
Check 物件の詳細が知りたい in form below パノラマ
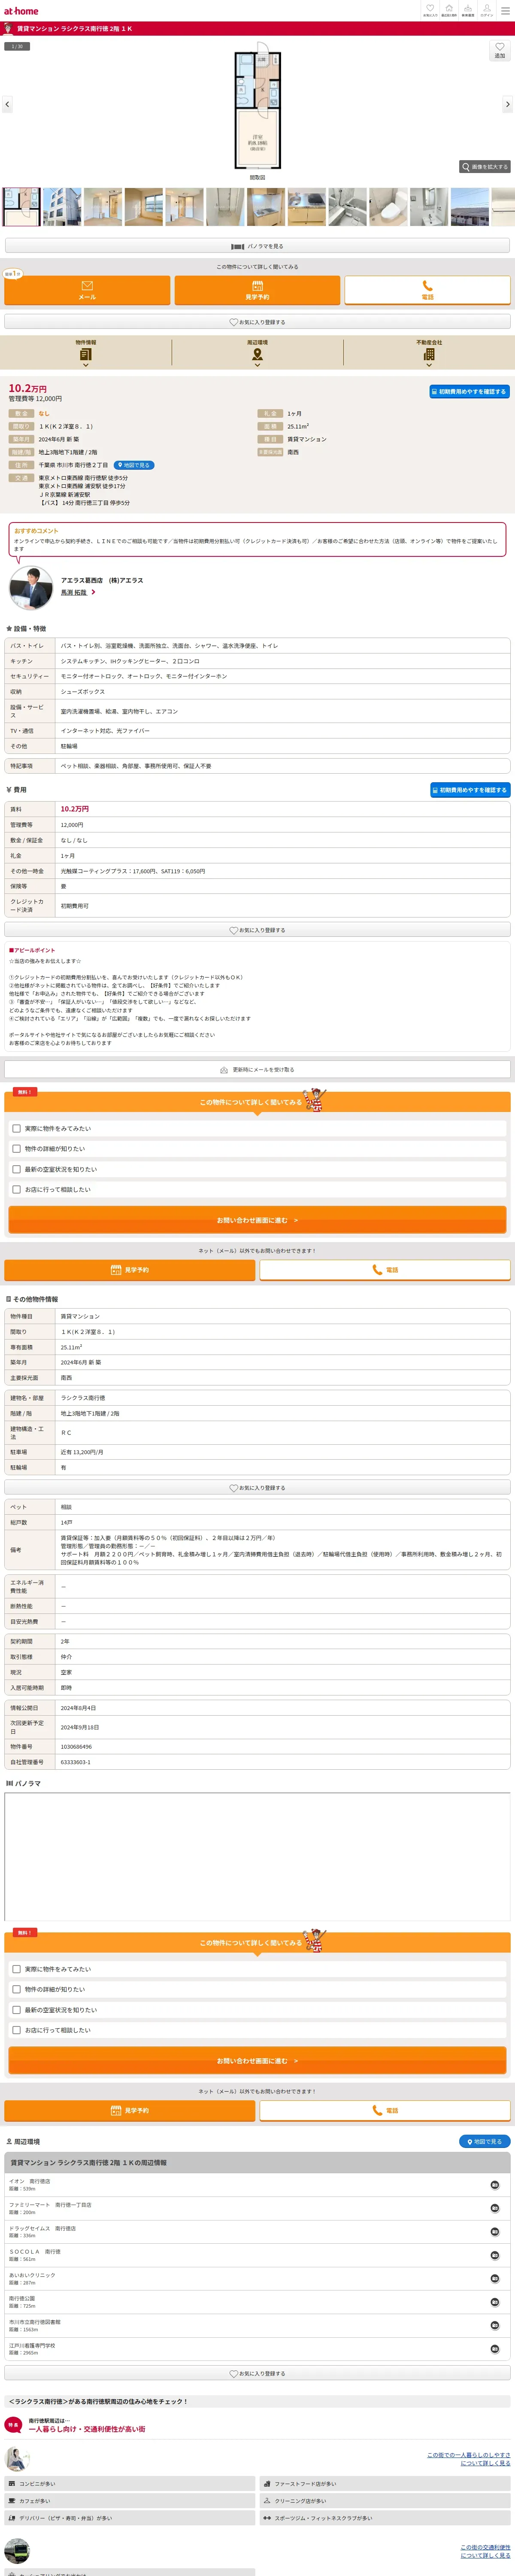click(16, 1990)
